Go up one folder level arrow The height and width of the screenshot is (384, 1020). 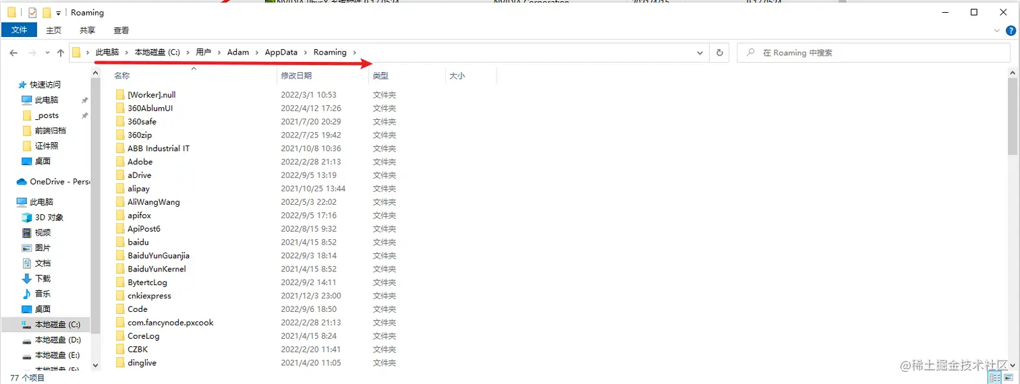coord(61,53)
